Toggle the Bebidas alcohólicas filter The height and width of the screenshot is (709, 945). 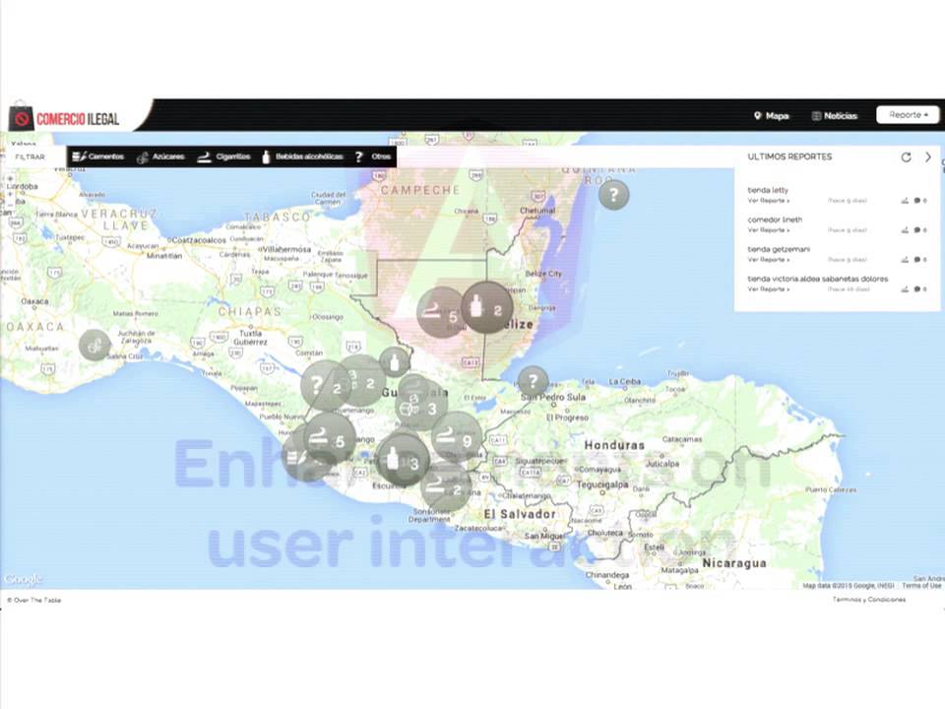pos(302,157)
